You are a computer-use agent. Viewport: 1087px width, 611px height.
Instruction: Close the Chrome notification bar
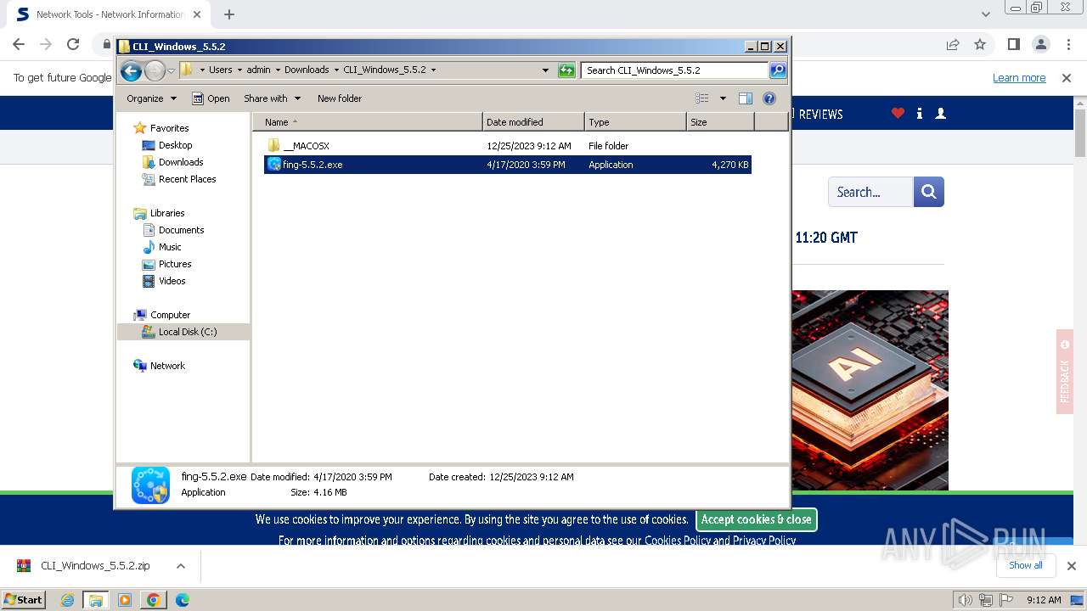pyautogui.click(x=1067, y=78)
